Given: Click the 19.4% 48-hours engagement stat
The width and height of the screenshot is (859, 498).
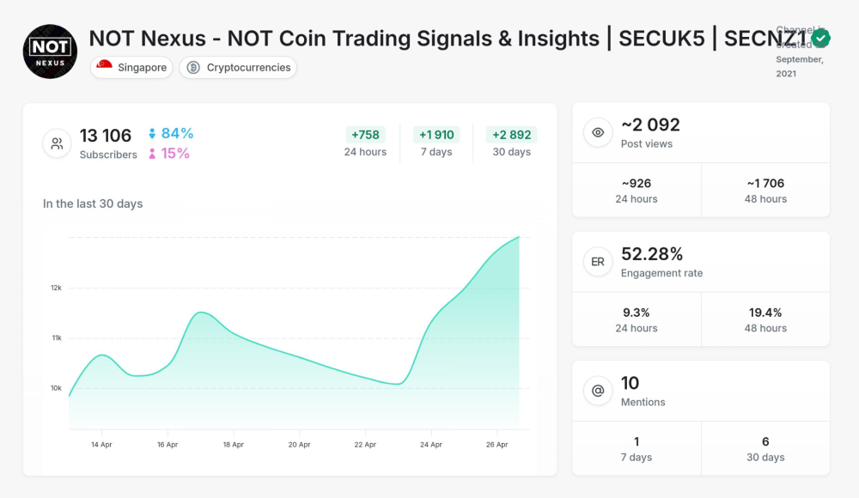Looking at the screenshot, I should (765, 319).
